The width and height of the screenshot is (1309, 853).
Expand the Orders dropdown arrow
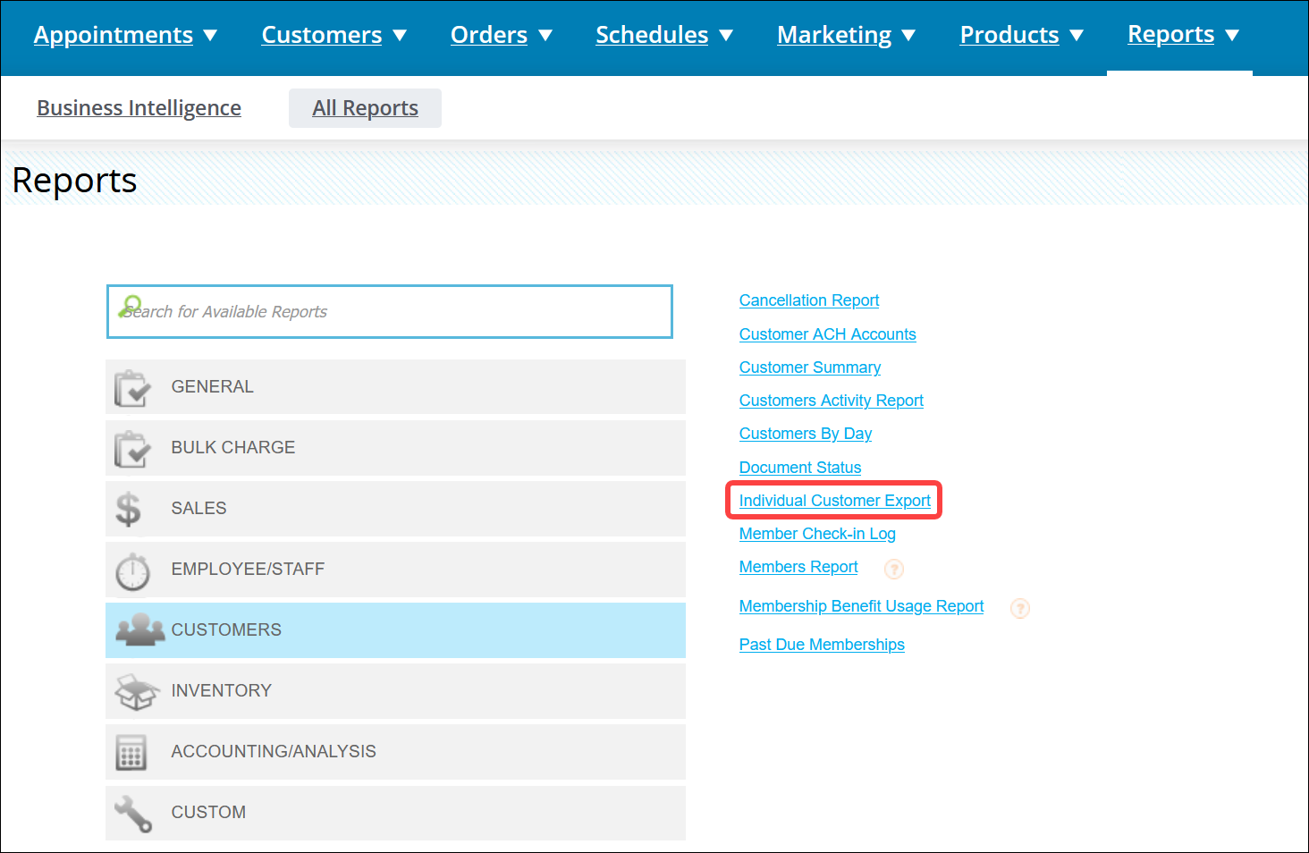(545, 36)
